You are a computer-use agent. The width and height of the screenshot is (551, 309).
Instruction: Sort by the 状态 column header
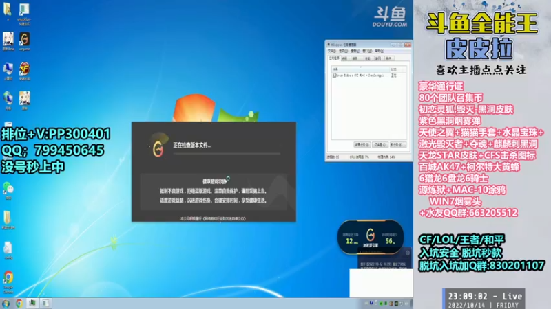pos(398,70)
